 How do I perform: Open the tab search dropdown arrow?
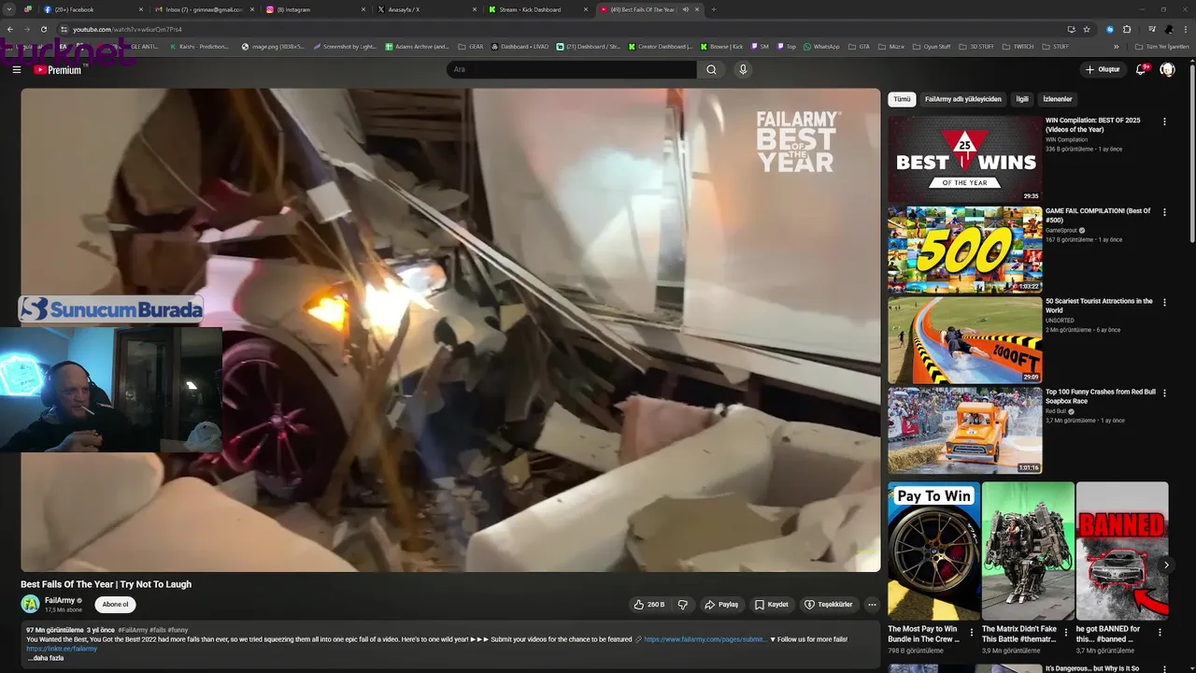pos(9,9)
